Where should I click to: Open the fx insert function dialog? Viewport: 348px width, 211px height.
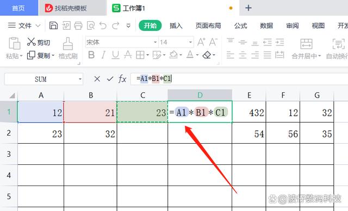coord(122,79)
